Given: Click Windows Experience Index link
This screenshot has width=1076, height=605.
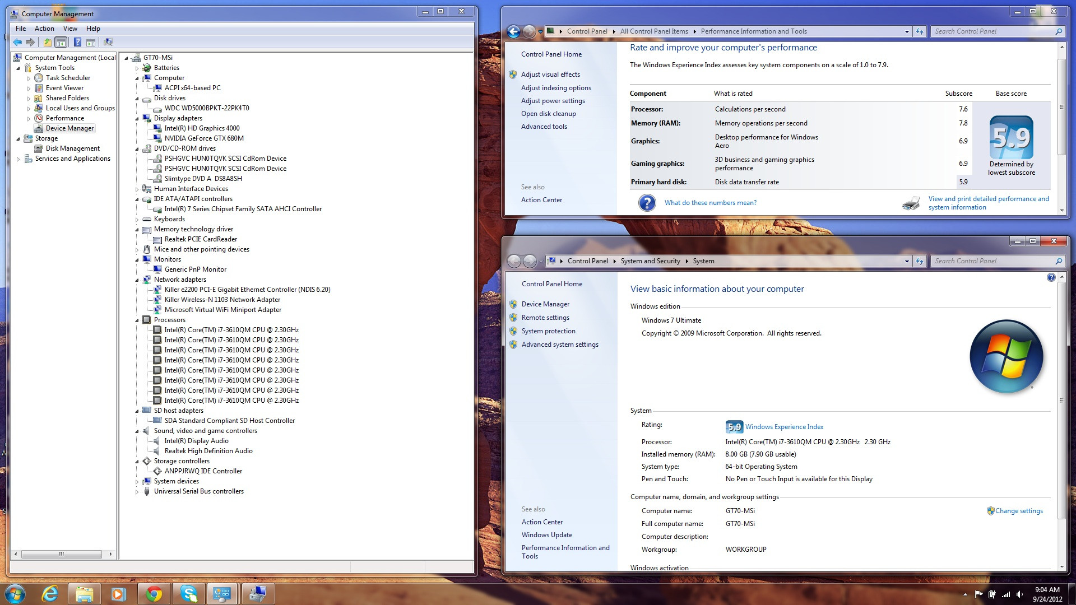Looking at the screenshot, I should point(784,427).
